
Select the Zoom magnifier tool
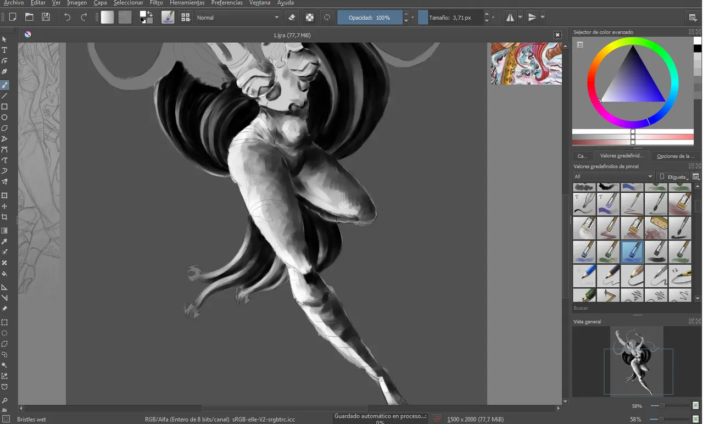tap(4, 401)
